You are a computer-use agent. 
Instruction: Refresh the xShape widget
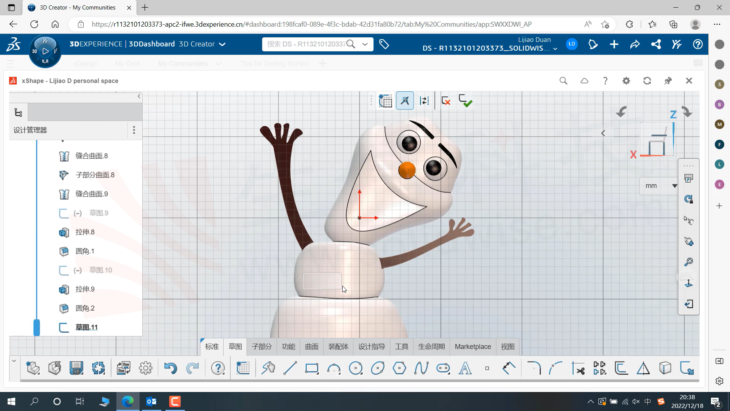pos(647,81)
